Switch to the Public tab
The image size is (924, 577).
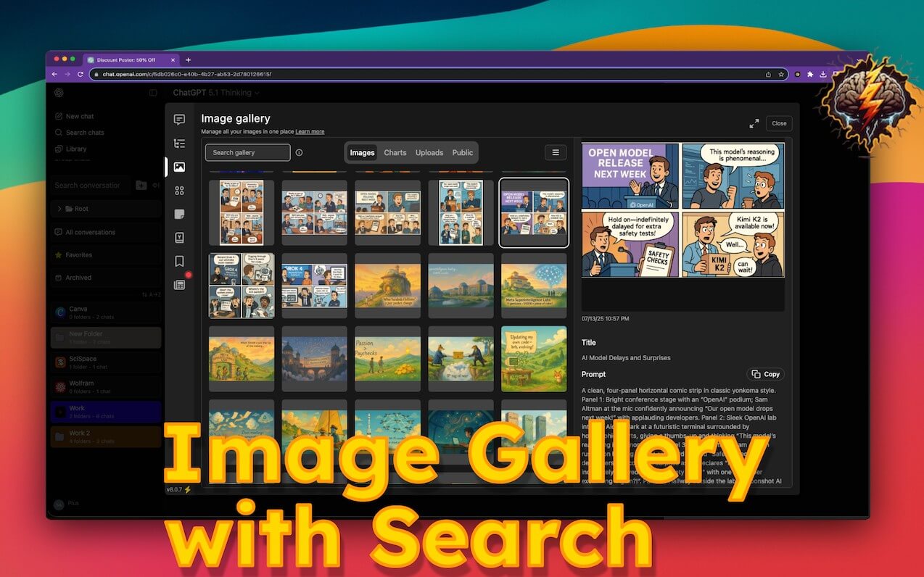point(463,152)
